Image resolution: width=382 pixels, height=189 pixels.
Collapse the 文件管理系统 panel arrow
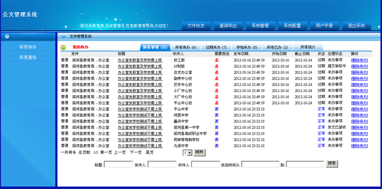(x=64, y=37)
